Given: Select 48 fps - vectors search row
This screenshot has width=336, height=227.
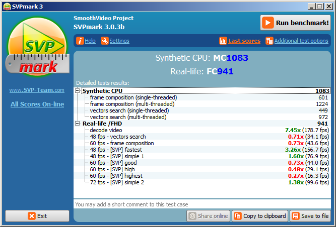Looking at the screenshot, I should (x=202, y=137).
